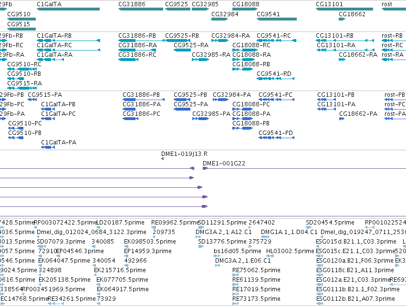Open the LD20187.5prime EST label
This screenshot has height=306, width=406.
[x=120, y=223]
